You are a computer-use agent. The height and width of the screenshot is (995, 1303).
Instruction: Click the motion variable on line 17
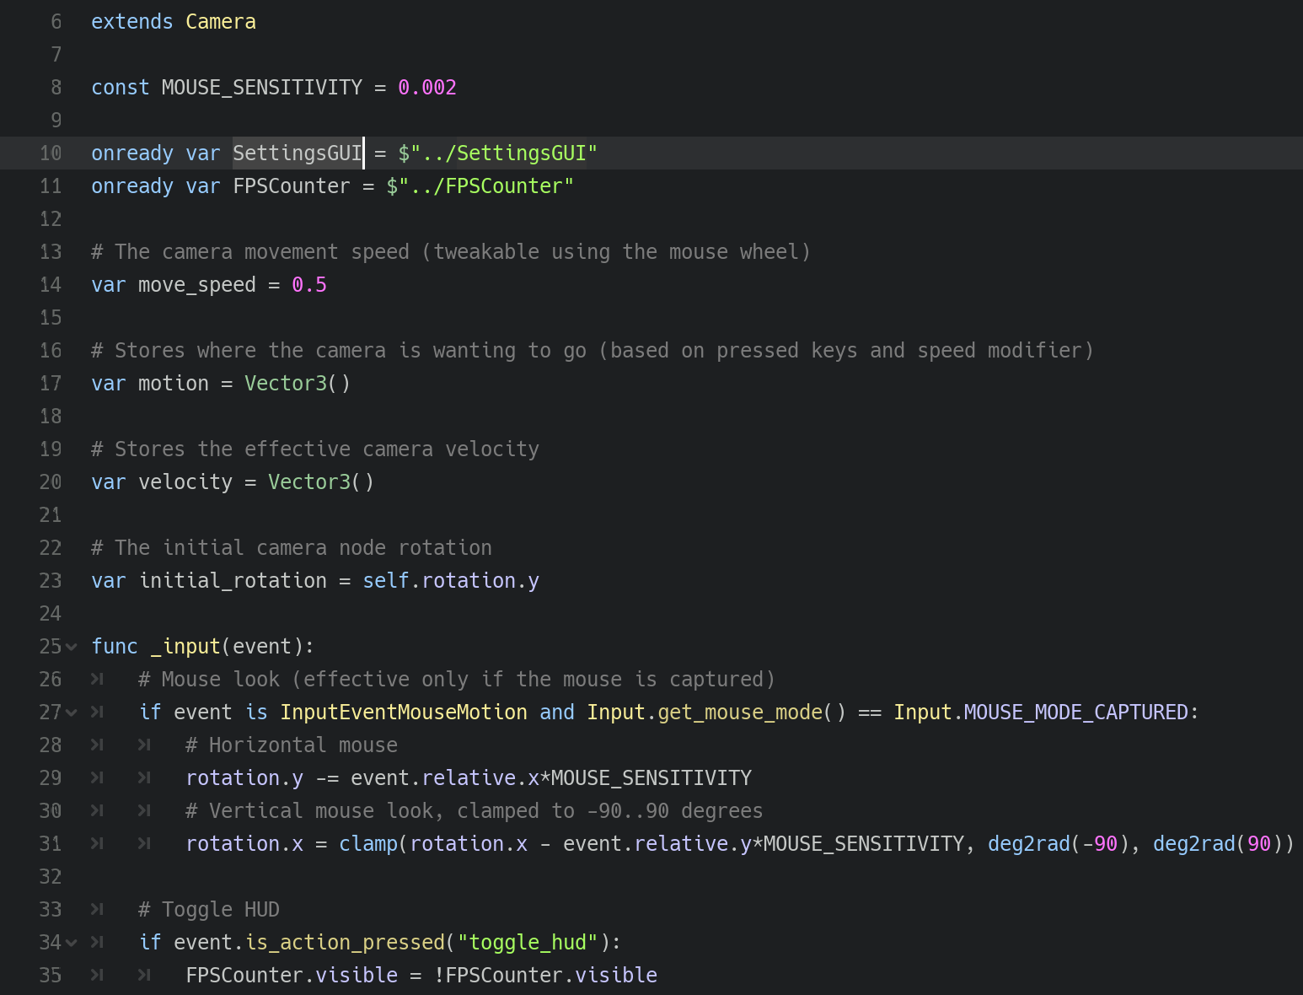point(174,384)
